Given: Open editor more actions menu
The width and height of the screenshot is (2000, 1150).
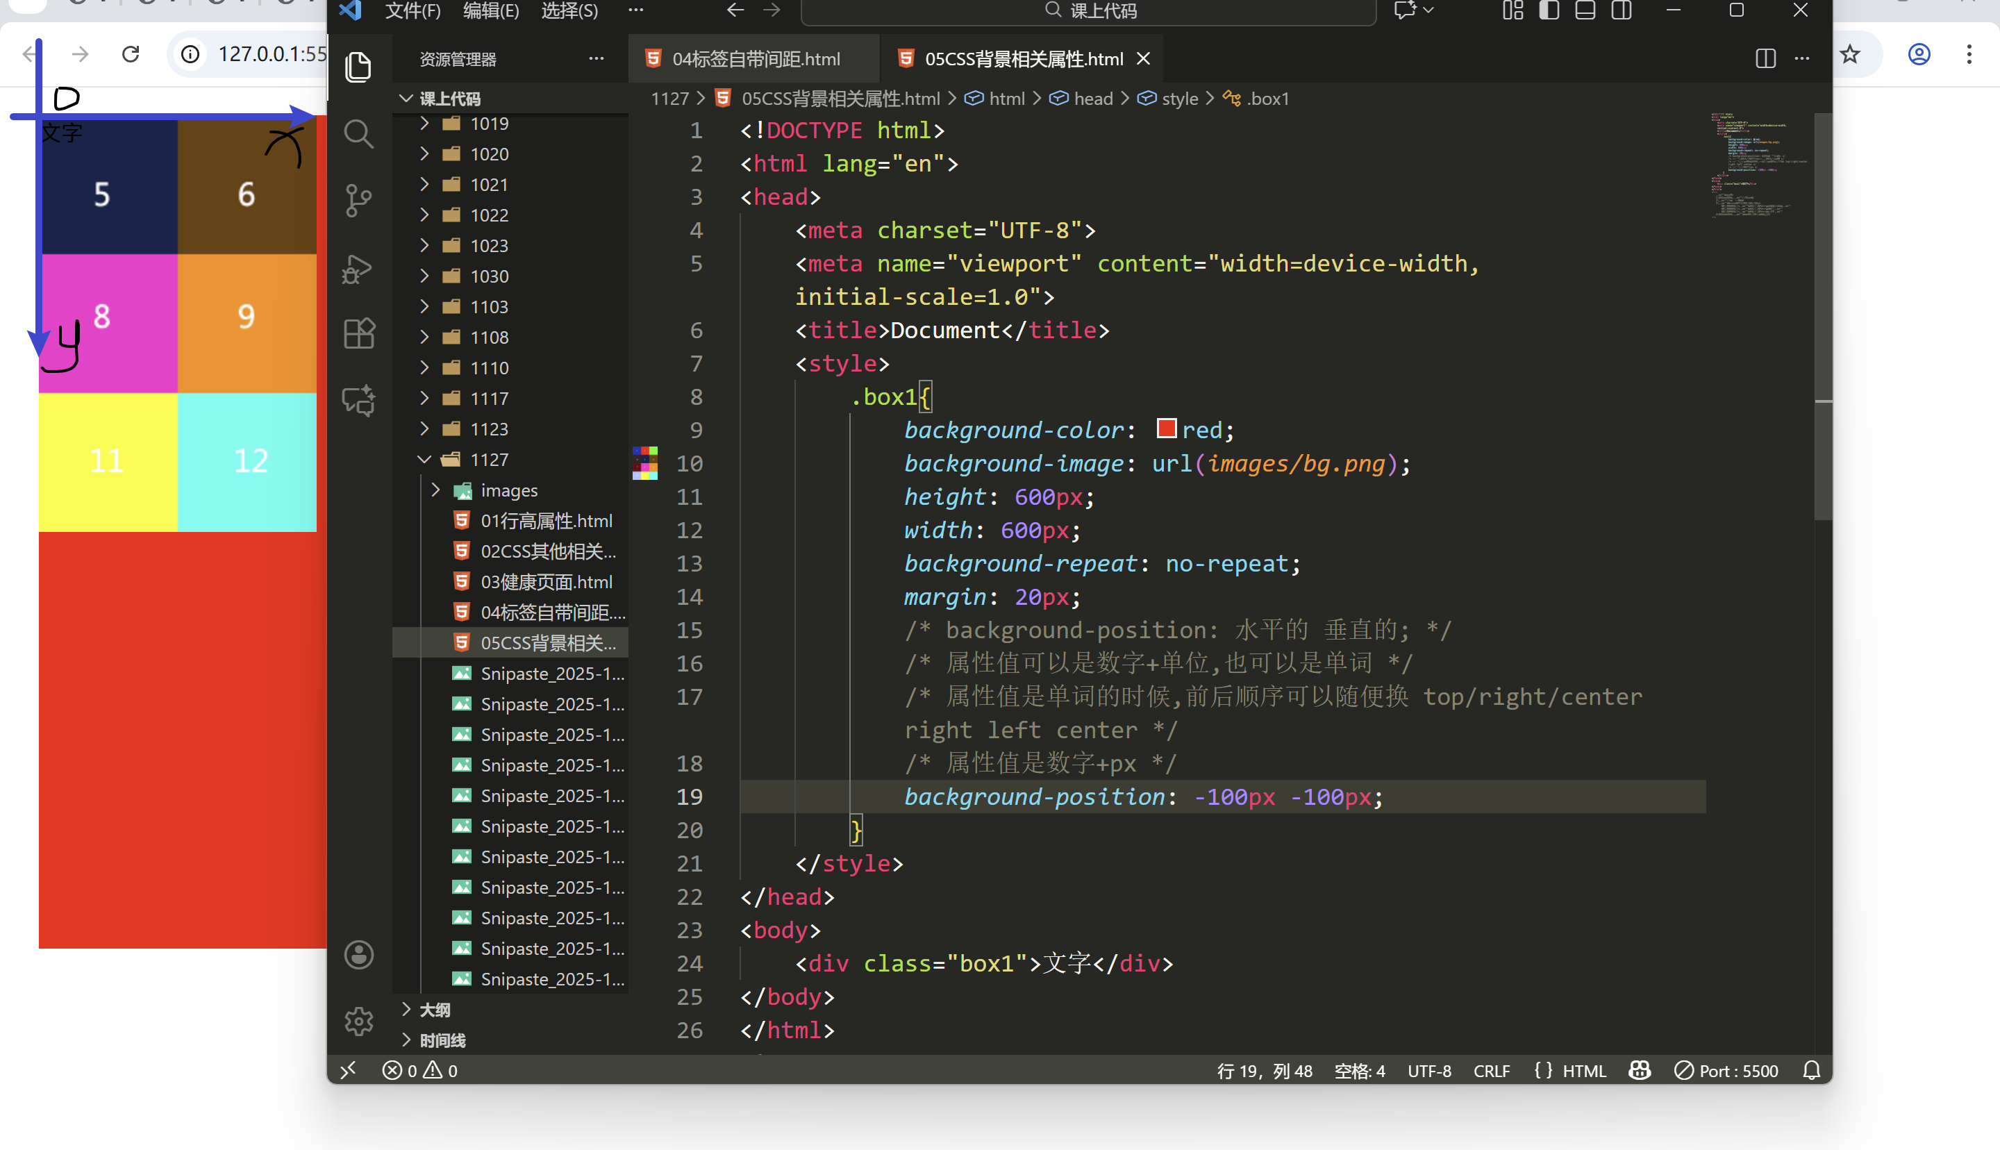Looking at the screenshot, I should point(1802,58).
